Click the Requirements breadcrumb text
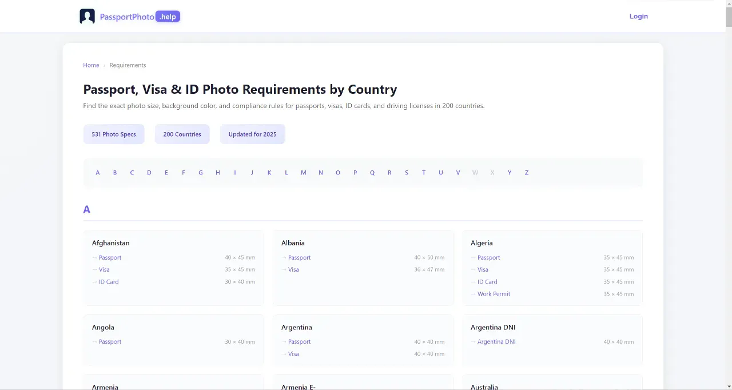 point(128,65)
